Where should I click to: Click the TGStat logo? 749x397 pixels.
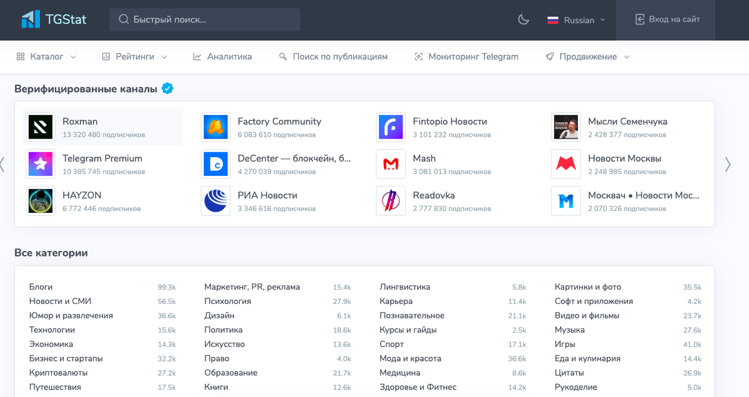click(x=54, y=19)
